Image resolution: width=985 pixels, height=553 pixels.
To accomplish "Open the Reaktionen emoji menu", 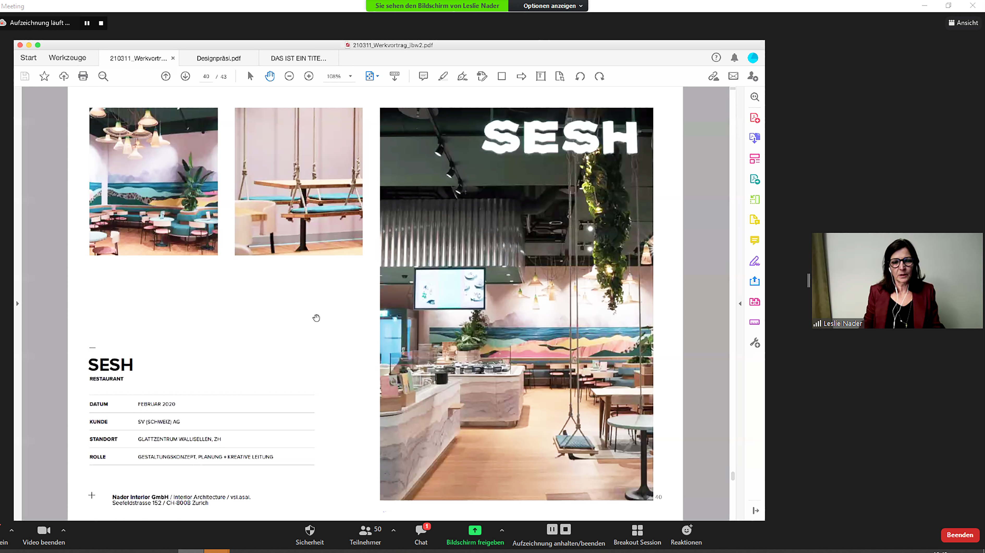I will (686, 530).
